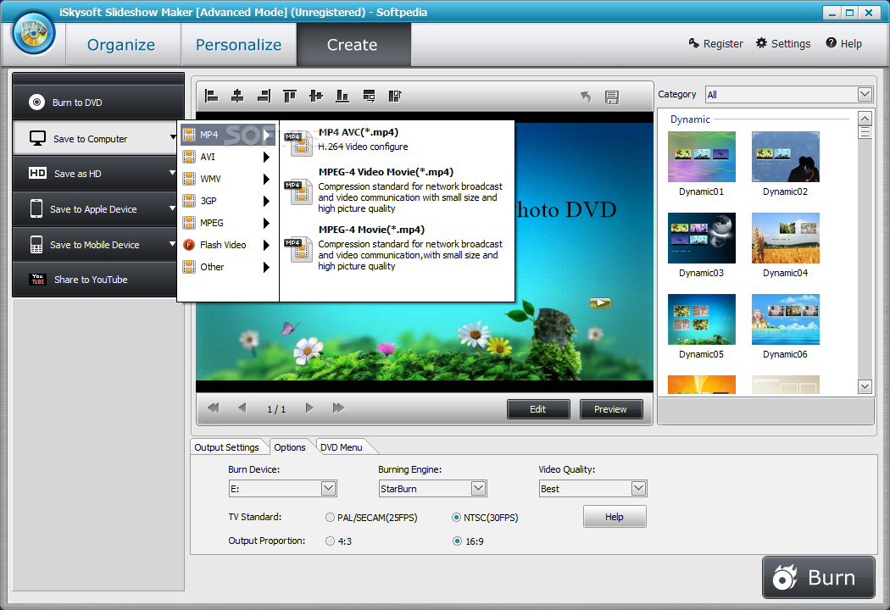The width and height of the screenshot is (890, 610).
Task: Click the align left toolbar icon
Action: pyautogui.click(x=211, y=97)
